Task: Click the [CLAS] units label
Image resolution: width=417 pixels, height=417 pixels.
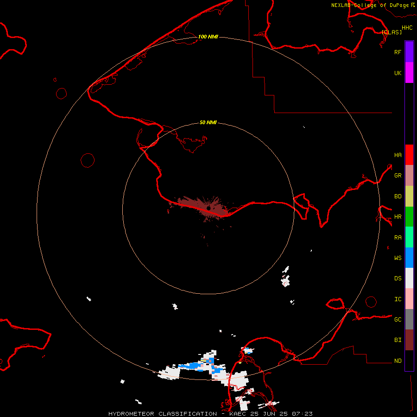Action: click(x=392, y=32)
